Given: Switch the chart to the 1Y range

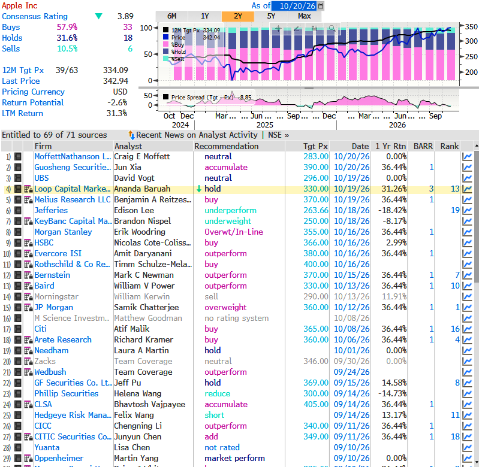Looking at the screenshot, I should pos(204,16).
